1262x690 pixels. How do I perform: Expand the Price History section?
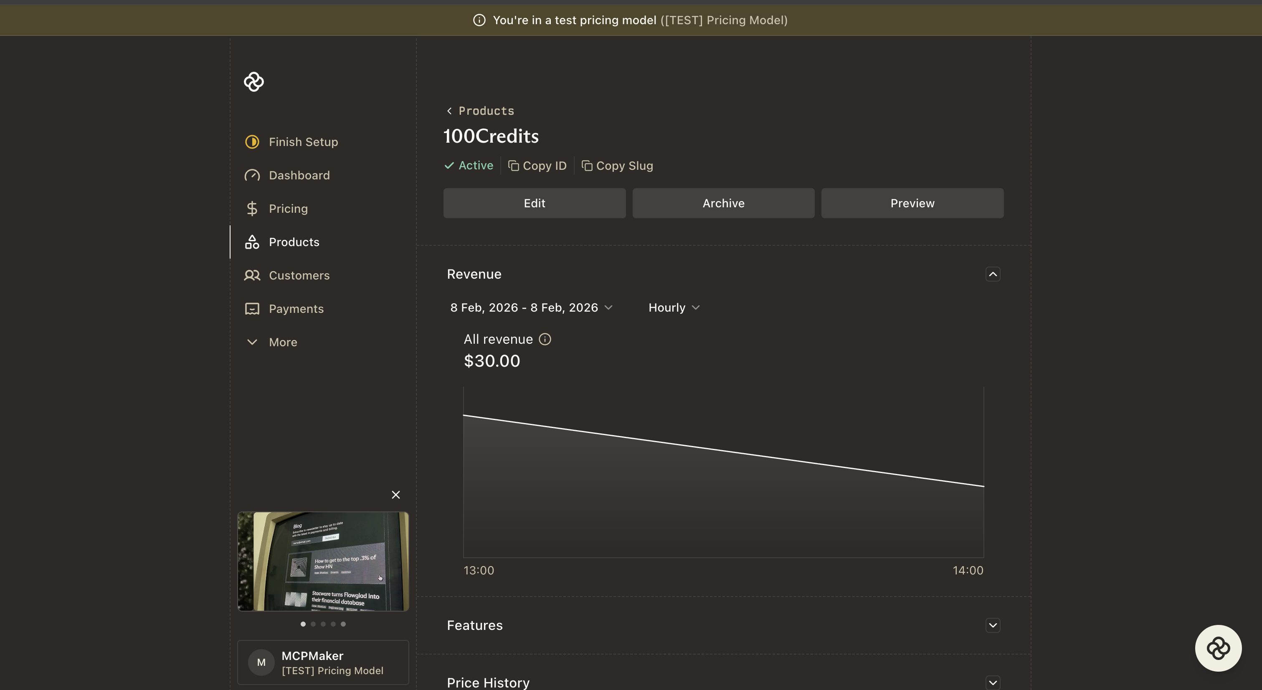993,682
